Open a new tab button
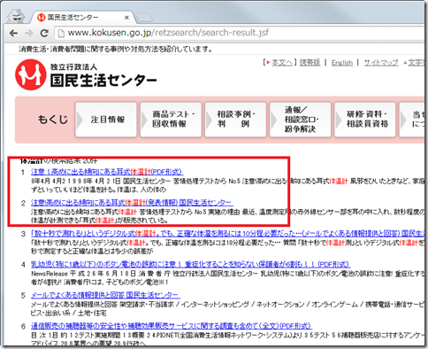 pos(144,18)
